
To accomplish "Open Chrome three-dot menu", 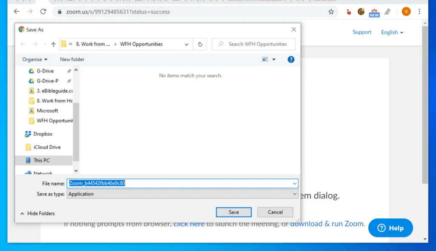I will click(419, 11).
